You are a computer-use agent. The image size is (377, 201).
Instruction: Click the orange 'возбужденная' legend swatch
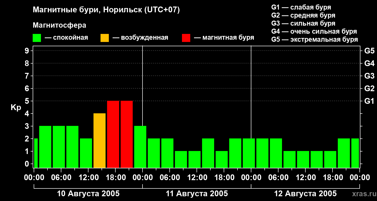pos(105,38)
